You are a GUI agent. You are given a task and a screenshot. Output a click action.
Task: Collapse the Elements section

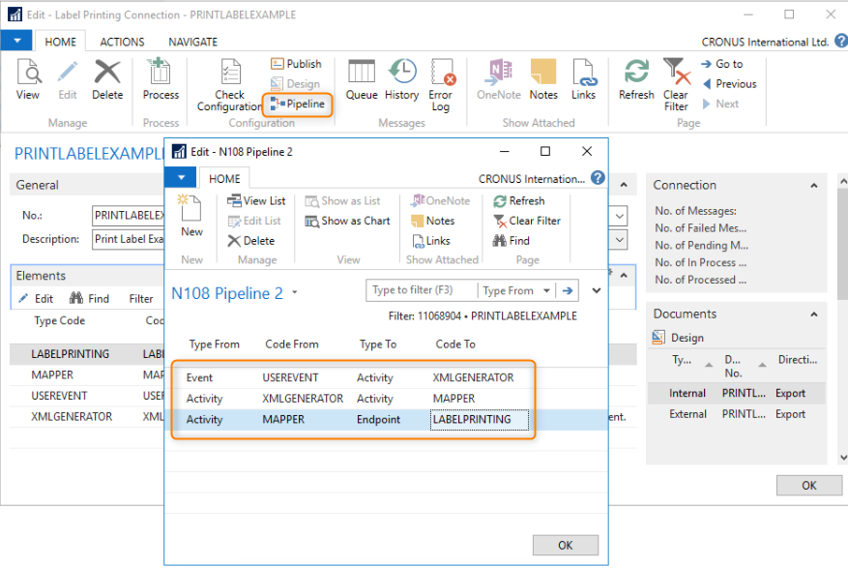pyautogui.click(x=624, y=276)
